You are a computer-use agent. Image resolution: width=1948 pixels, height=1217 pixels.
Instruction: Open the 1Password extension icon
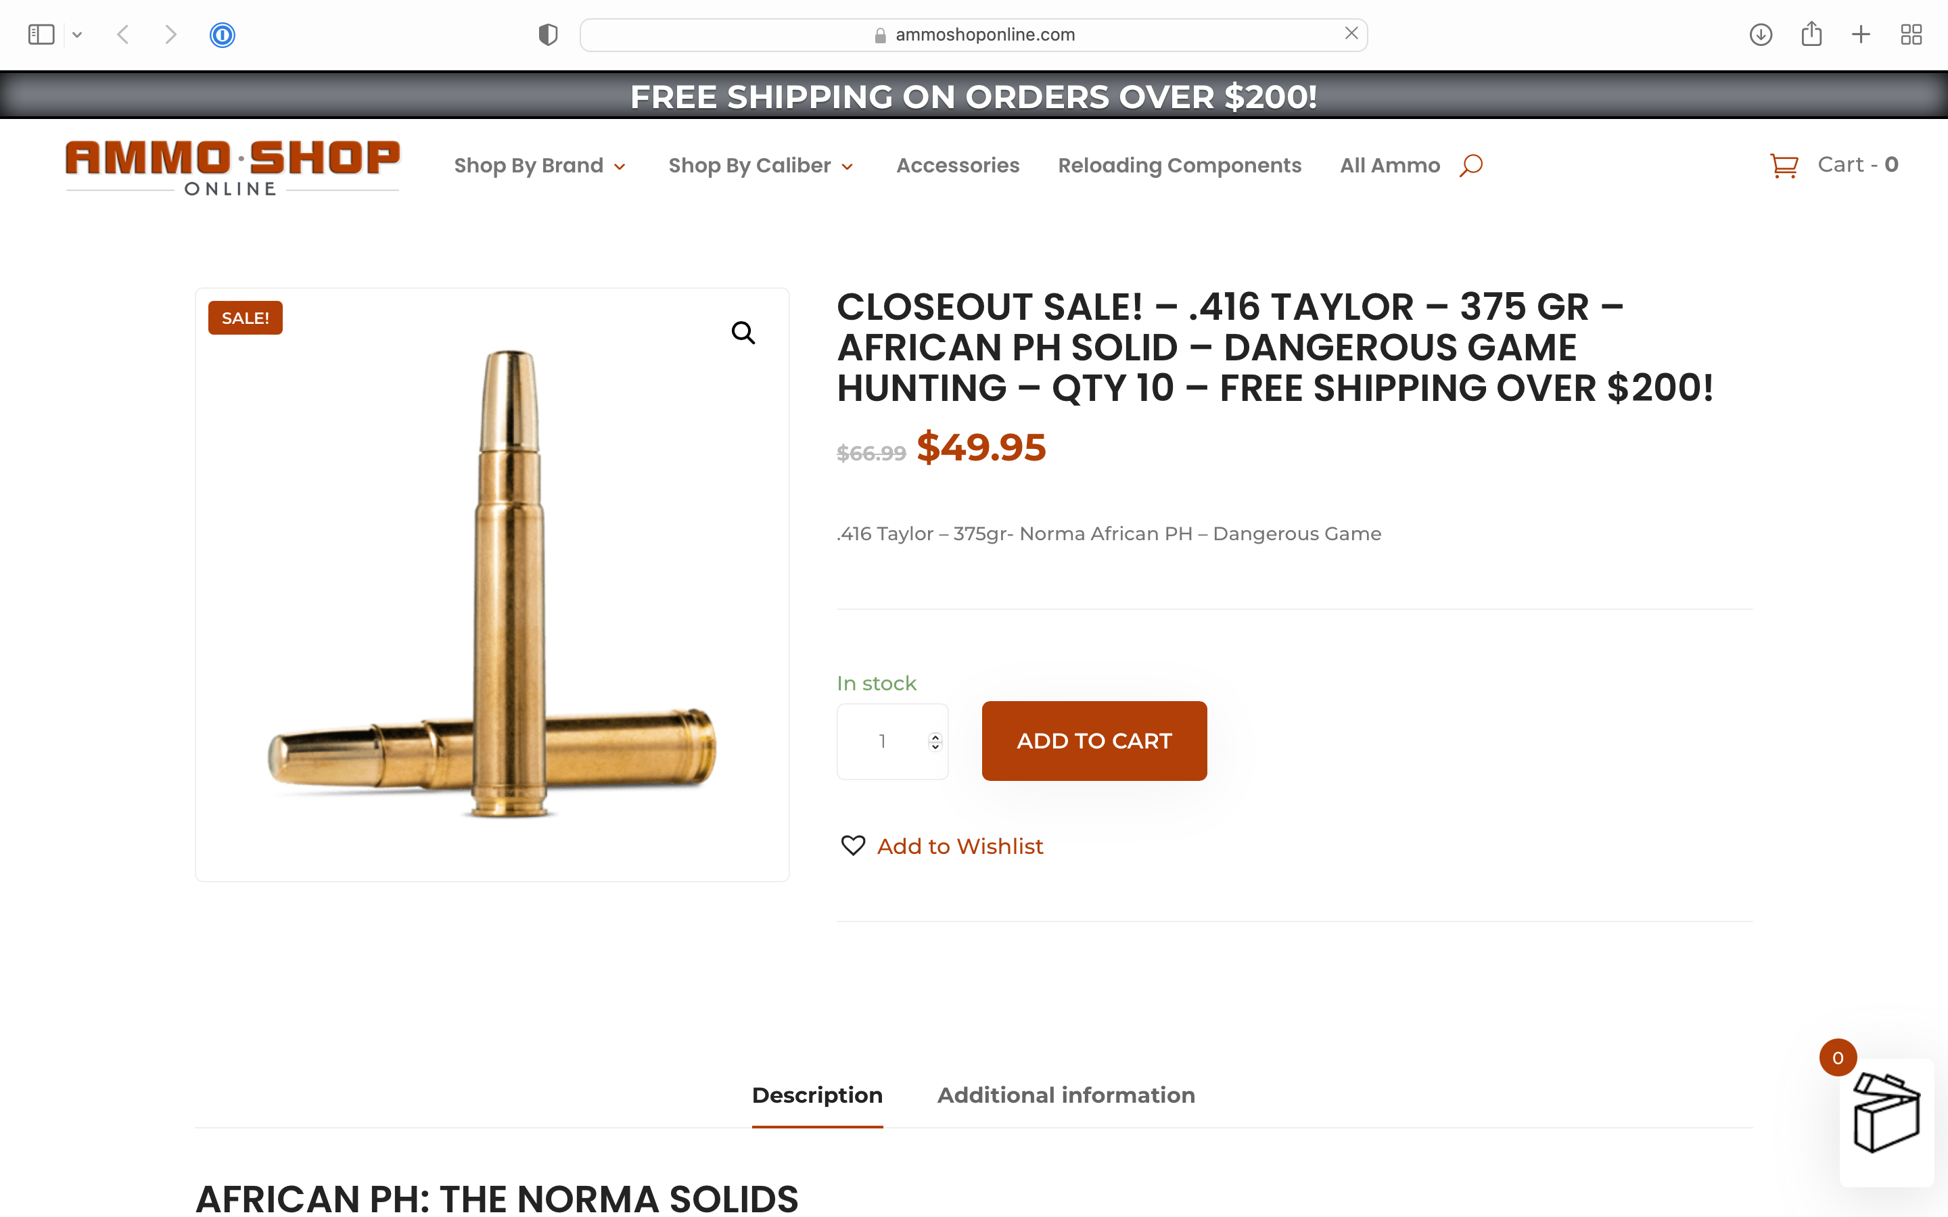tap(222, 34)
